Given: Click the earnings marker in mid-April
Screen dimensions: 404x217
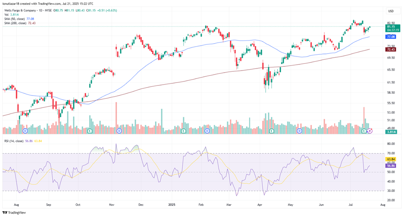Looking at the screenshot, I should pos(271,131).
